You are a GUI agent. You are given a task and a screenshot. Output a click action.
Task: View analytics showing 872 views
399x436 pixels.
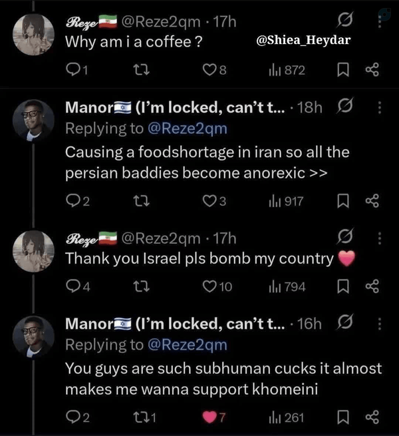(287, 70)
